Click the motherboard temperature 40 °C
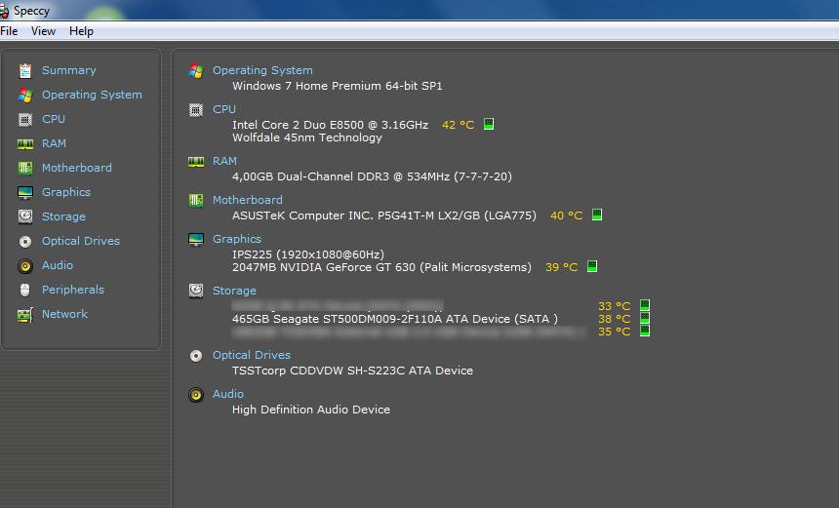 coord(566,215)
